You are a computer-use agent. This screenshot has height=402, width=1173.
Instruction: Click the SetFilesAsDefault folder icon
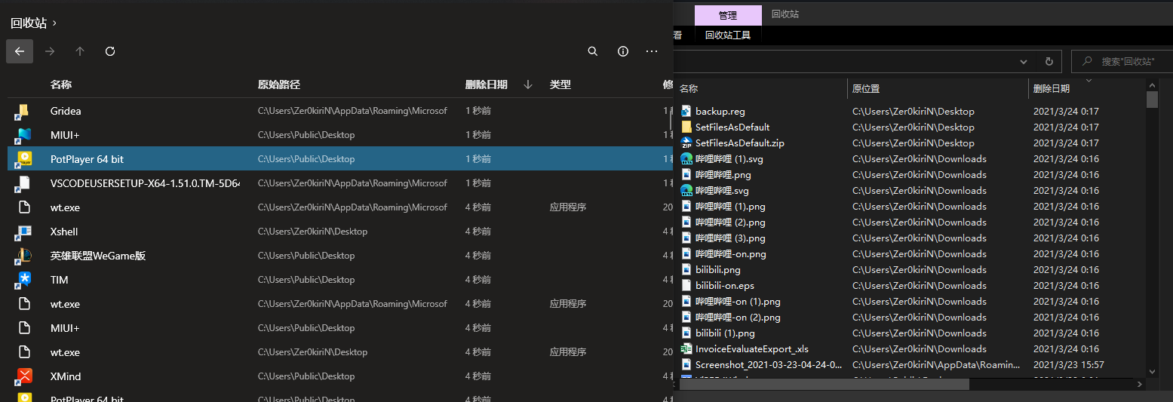coord(686,127)
